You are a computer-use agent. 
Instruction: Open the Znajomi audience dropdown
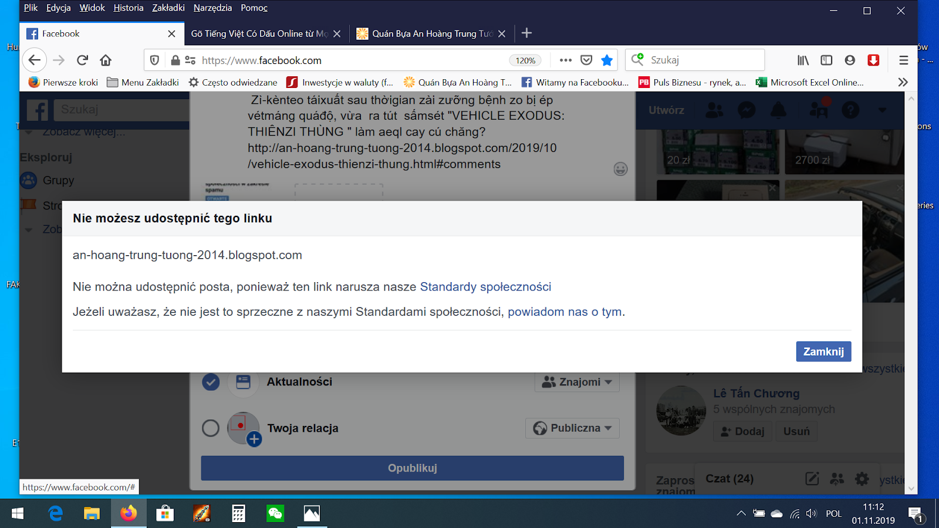click(x=577, y=382)
